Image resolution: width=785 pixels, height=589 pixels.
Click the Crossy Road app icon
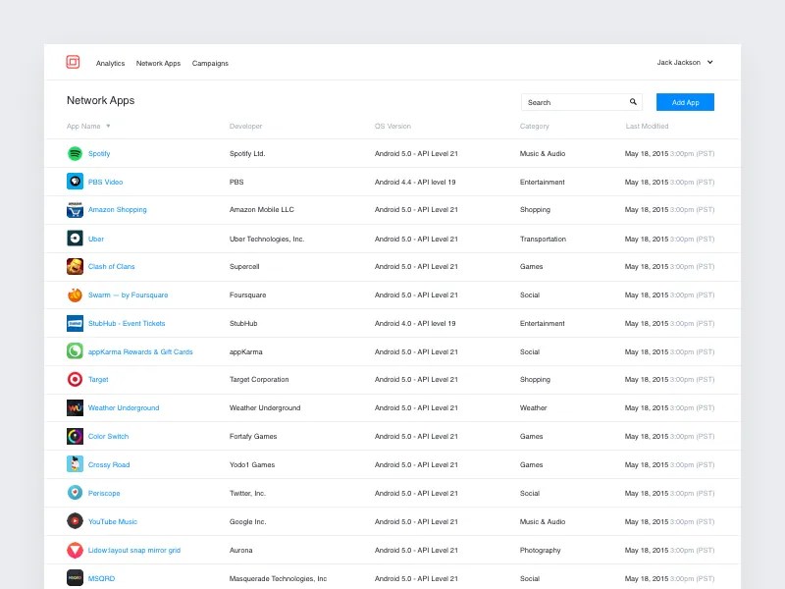click(76, 464)
